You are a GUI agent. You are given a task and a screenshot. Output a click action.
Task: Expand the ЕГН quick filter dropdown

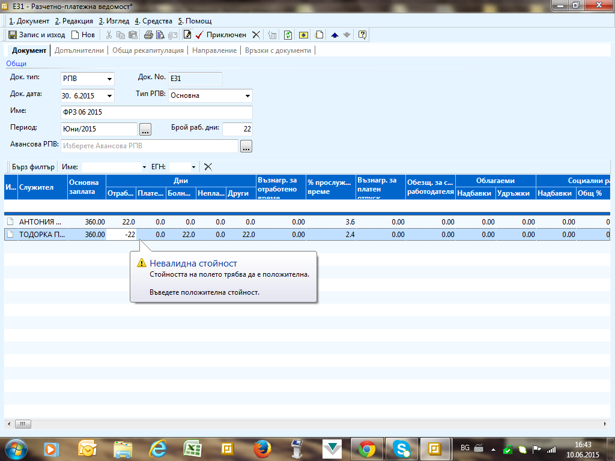tap(193, 167)
